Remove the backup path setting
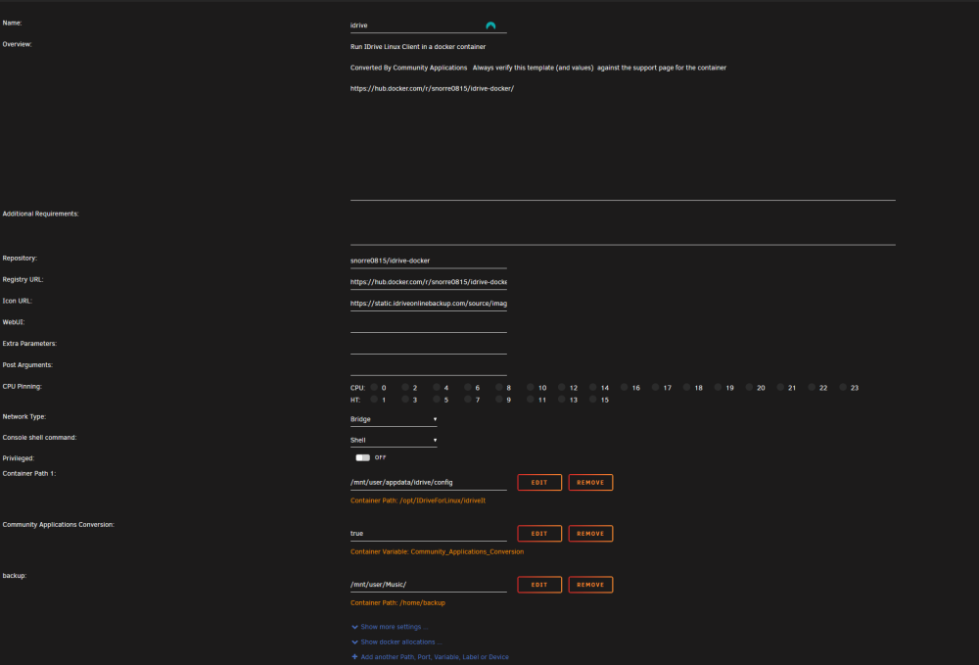979x665 pixels. coord(590,585)
